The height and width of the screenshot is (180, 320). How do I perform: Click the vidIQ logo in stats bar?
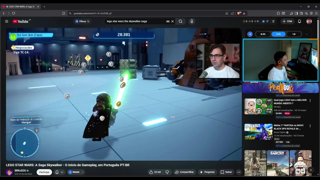pyautogui.click(x=250, y=34)
